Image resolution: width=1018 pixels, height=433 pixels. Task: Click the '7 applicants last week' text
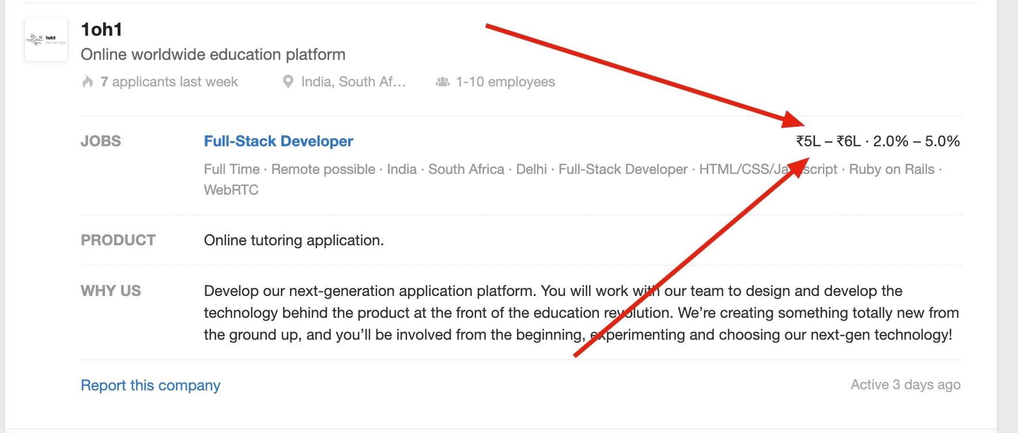[169, 82]
